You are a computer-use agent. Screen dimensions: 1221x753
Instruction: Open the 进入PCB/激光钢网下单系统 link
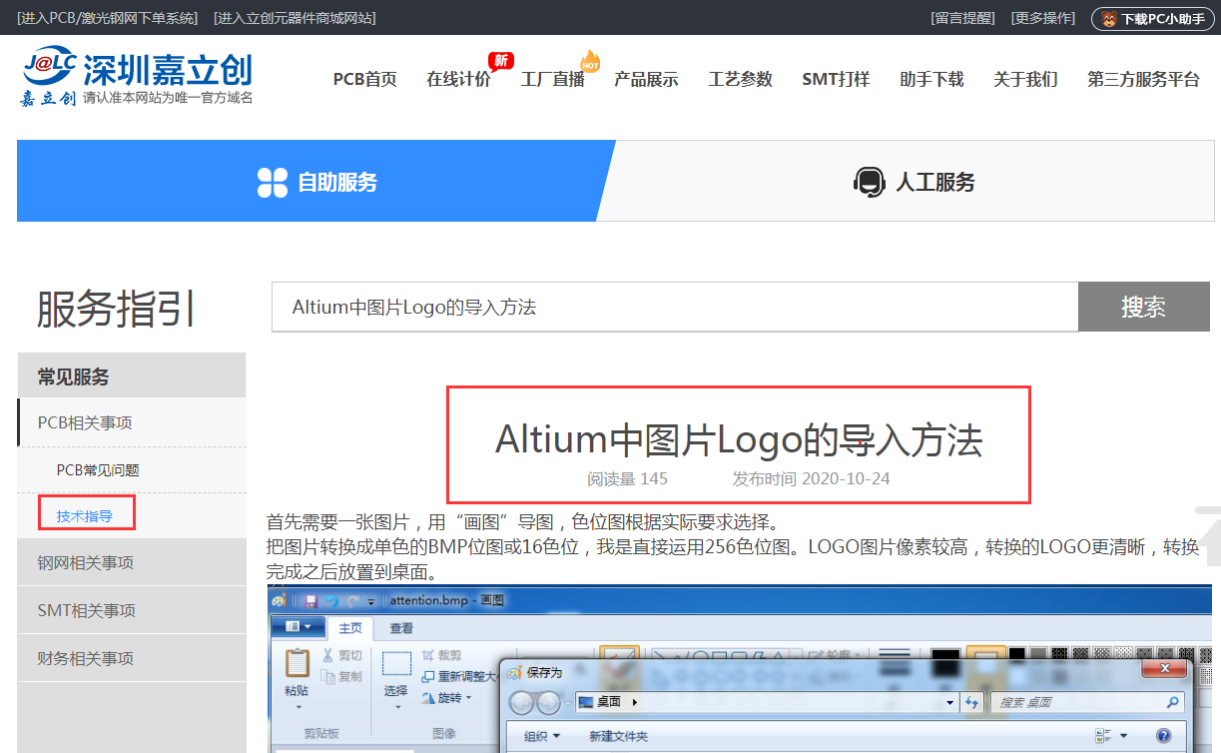107,18
